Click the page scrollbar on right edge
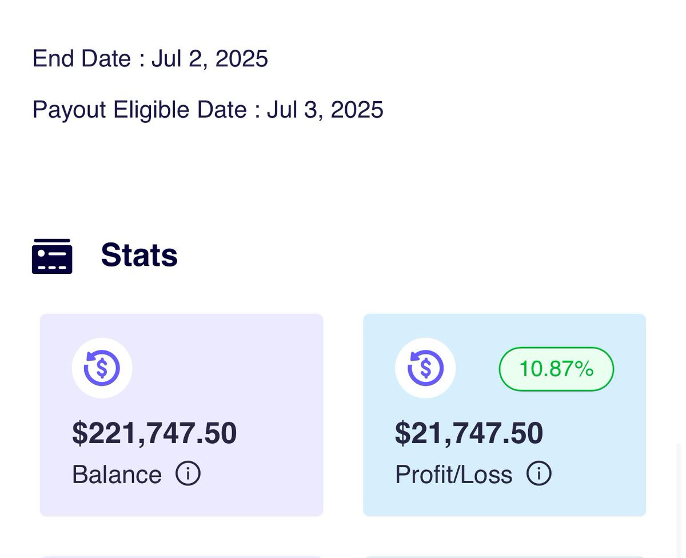The height and width of the screenshot is (558, 686). click(x=679, y=497)
